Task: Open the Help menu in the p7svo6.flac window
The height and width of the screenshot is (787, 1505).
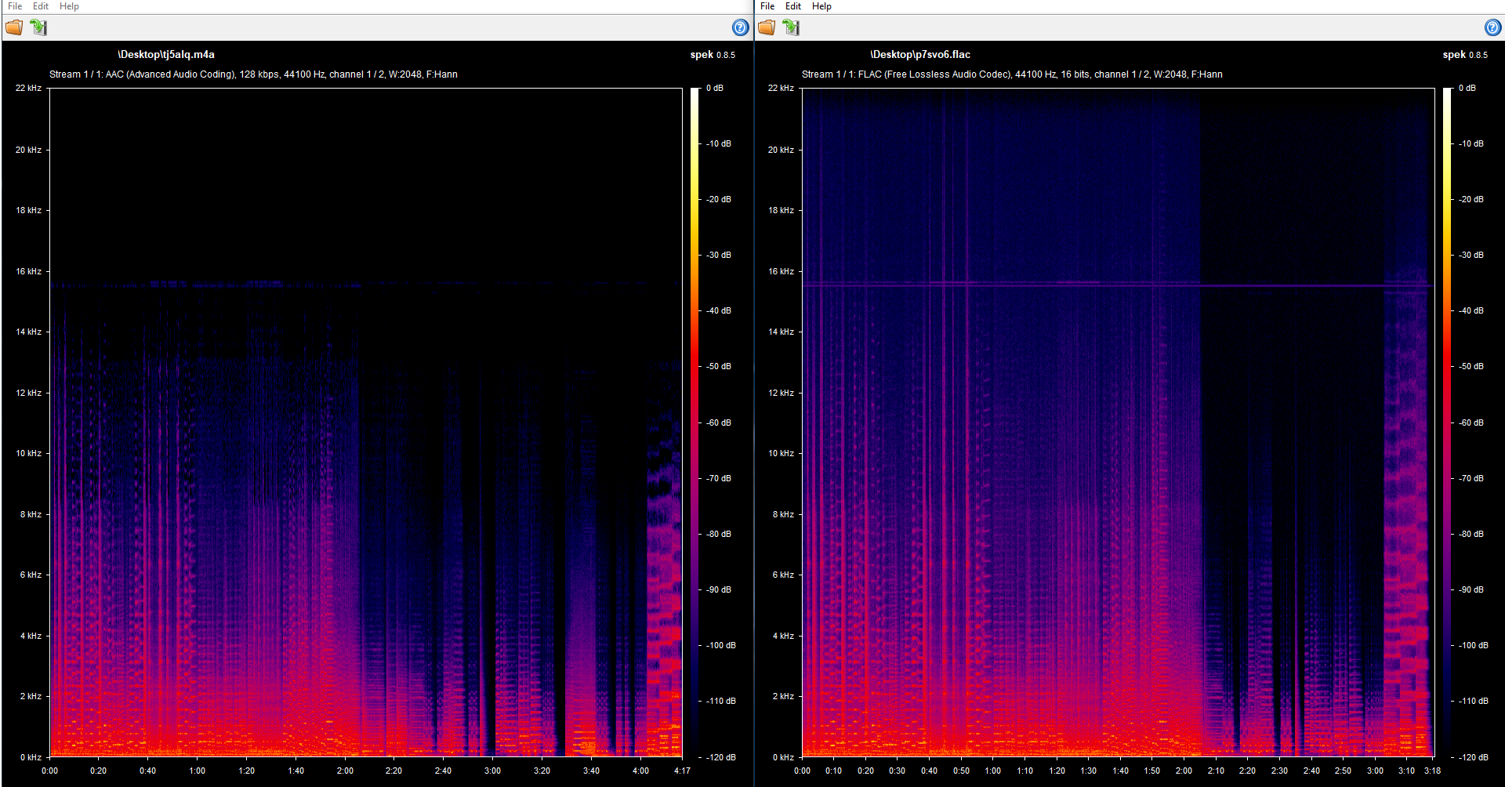Action: click(x=821, y=6)
